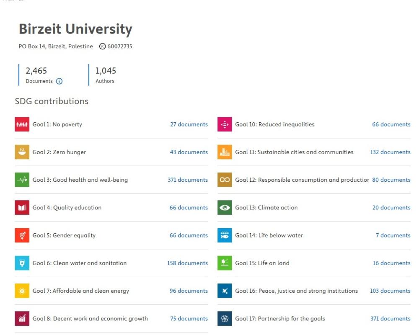Select the Goal 14 Life below water icon
The height and width of the screenshot is (335, 419).
click(225, 235)
